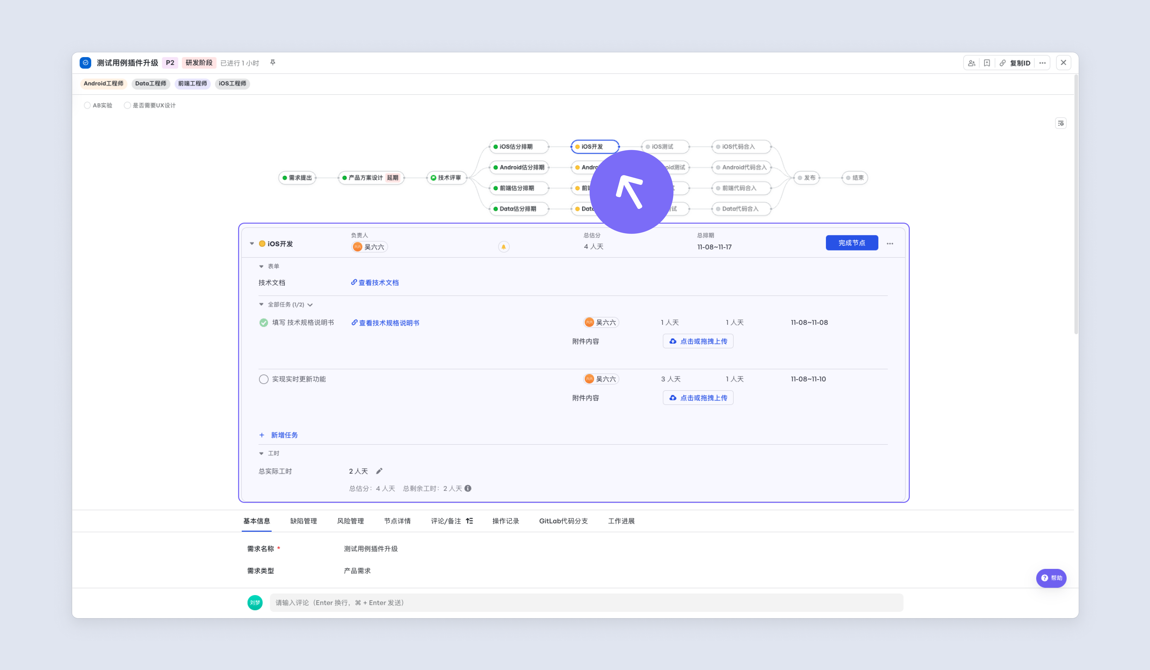Click 新增任务 to add a task

tap(278, 435)
